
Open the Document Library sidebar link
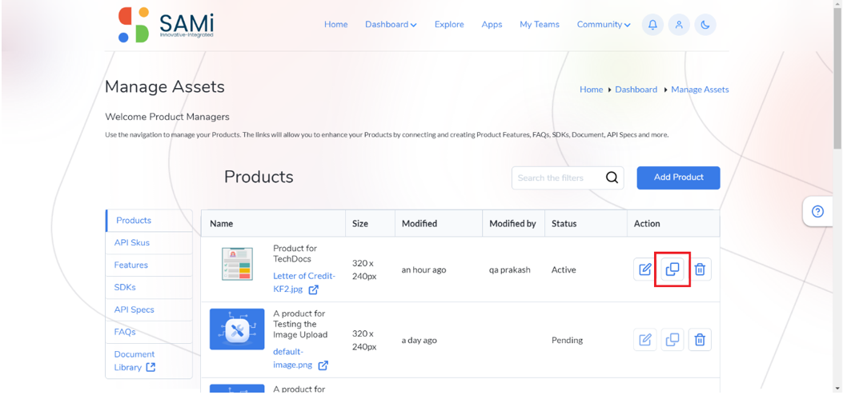click(x=149, y=361)
